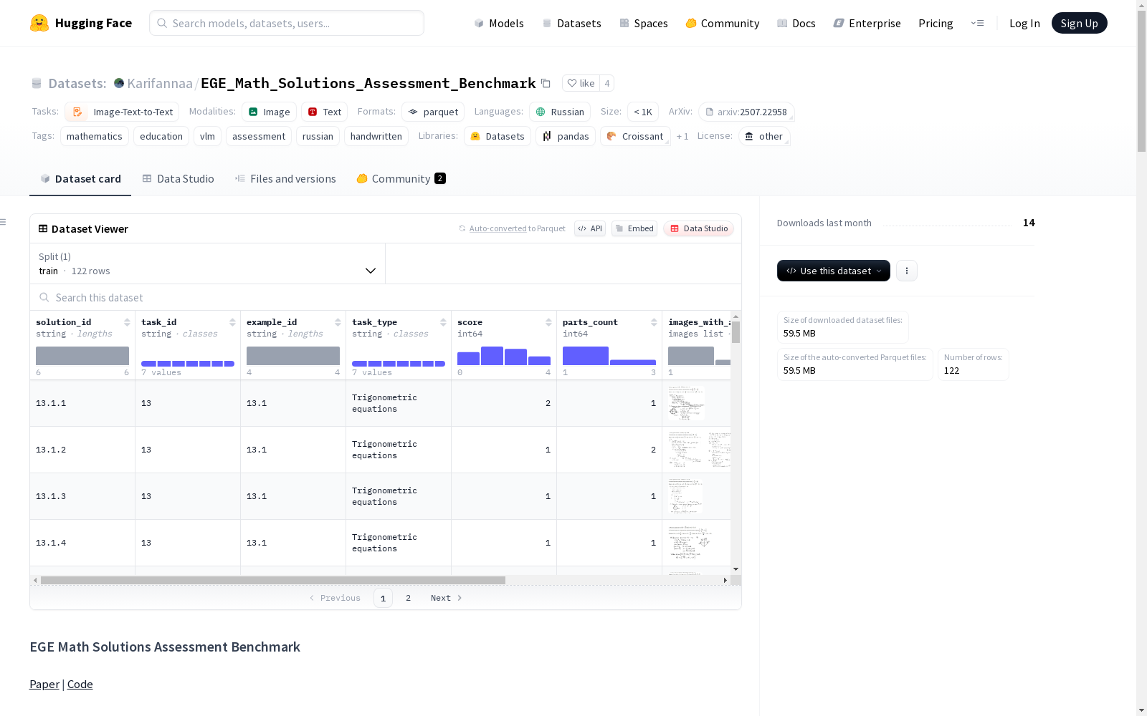
Task: Click the Text modality tag
Action: click(325, 112)
